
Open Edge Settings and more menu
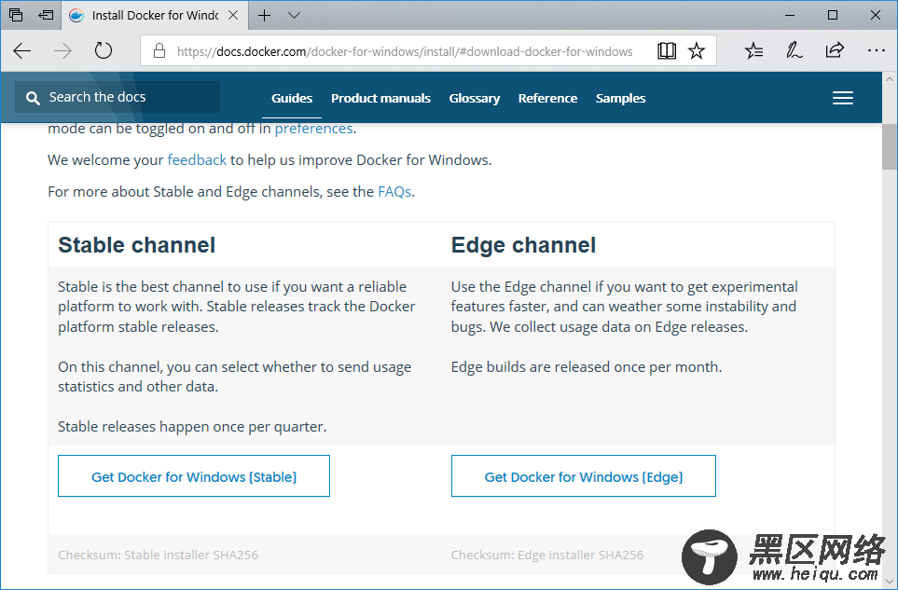(876, 51)
